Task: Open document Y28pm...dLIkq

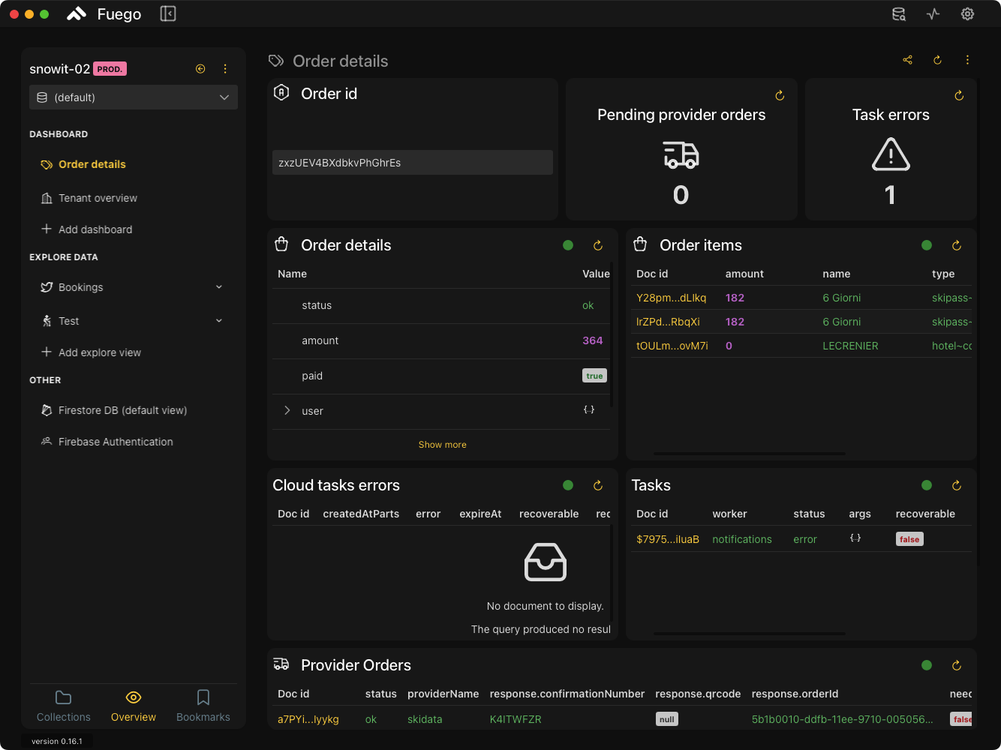Action: coord(672,298)
